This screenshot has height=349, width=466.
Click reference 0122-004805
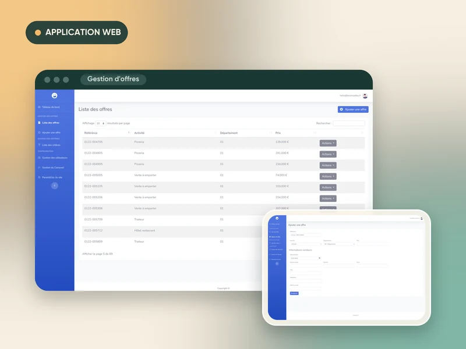tap(93, 153)
